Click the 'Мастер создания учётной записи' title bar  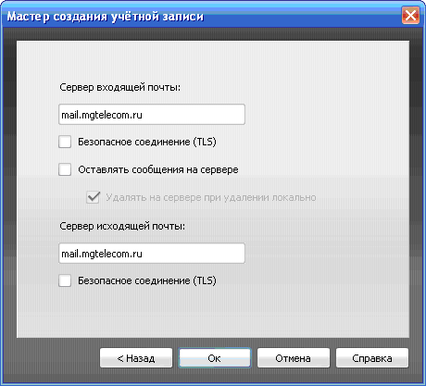(201, 16)
